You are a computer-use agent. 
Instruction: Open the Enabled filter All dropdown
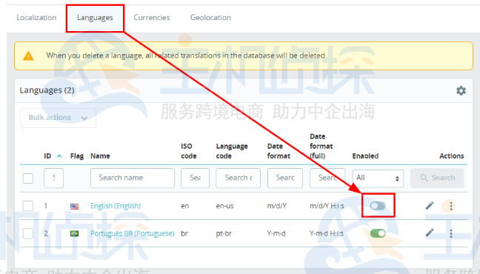378,178
